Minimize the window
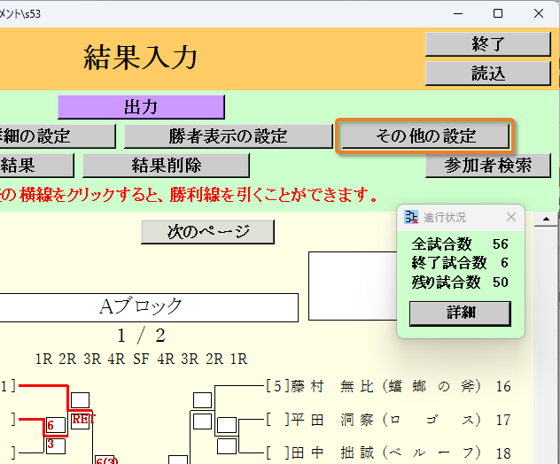The image size is (560, 464). (458, 13)
